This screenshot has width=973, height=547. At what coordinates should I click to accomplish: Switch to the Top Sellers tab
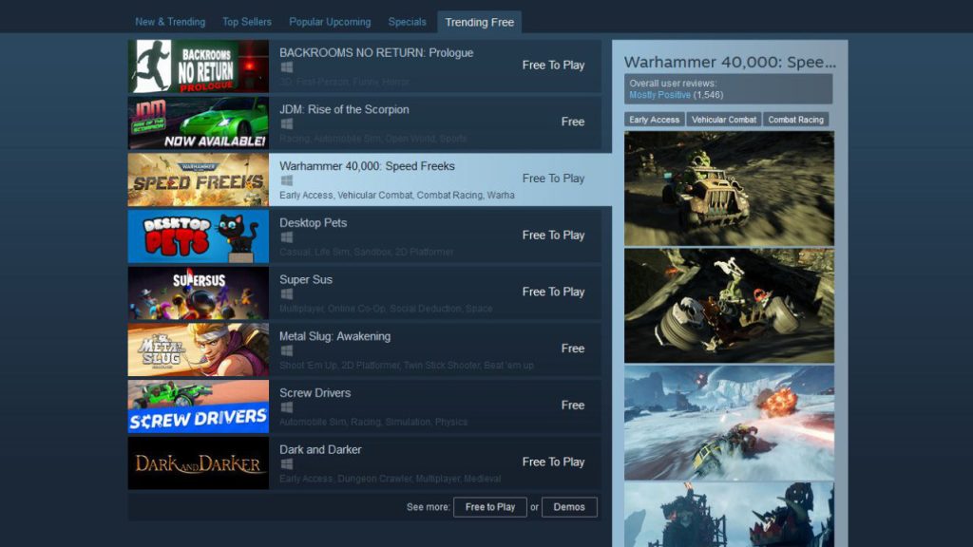tap(247, 22)
